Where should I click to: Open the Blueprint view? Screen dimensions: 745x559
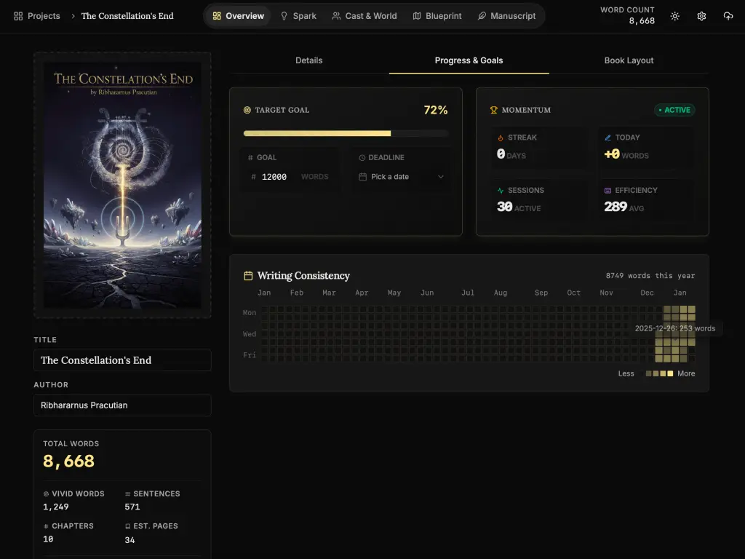pos(437,15)
